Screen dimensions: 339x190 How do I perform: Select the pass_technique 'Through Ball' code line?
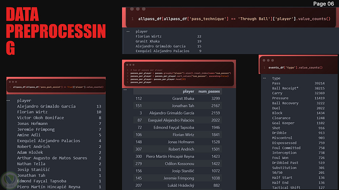point(234,19)
